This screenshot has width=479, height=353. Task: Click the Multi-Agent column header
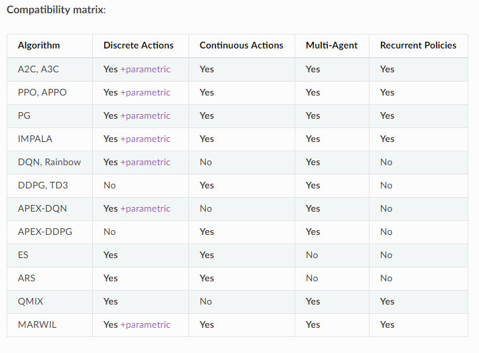(x=331, y=45)
